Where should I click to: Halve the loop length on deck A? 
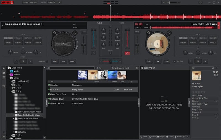16,61
